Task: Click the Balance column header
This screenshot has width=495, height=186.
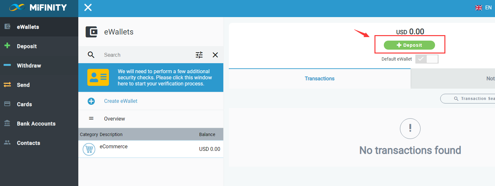Action: [207, 134]
